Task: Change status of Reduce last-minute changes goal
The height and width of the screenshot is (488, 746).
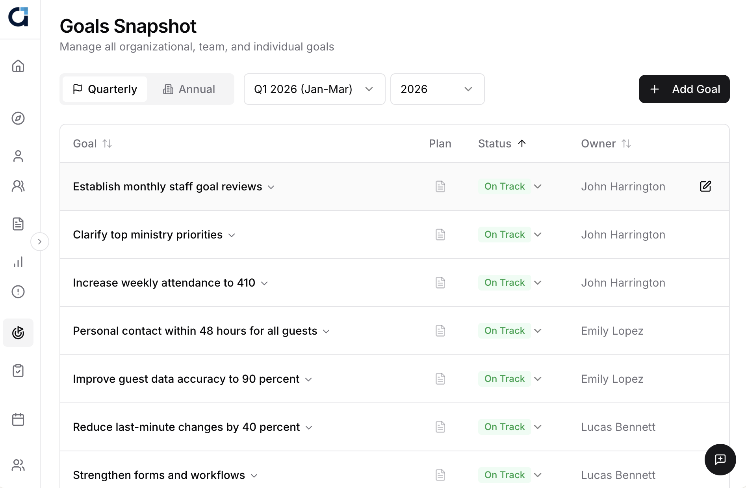Action: pos(510,427)
